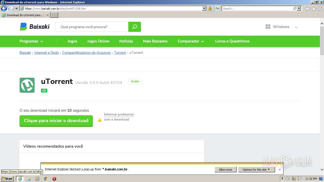324x182 pixels.
Task: Click the Versão 3.5.5 build 45704 text
Action: tap(99, 83)
